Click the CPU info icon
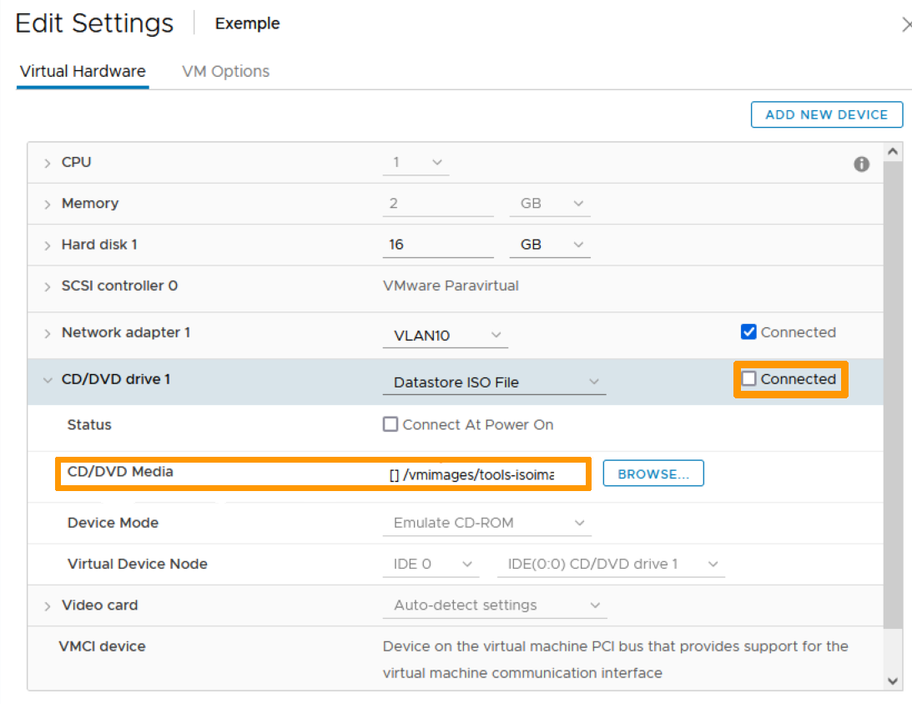 (861, 165)
